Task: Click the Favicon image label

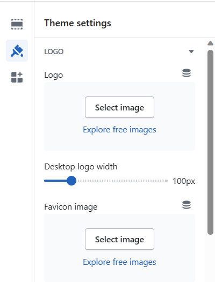Action: pos(71,207)
